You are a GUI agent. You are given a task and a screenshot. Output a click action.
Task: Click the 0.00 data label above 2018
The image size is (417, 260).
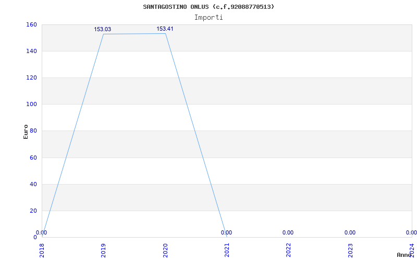pyautogui.click(x=42, y=232)
